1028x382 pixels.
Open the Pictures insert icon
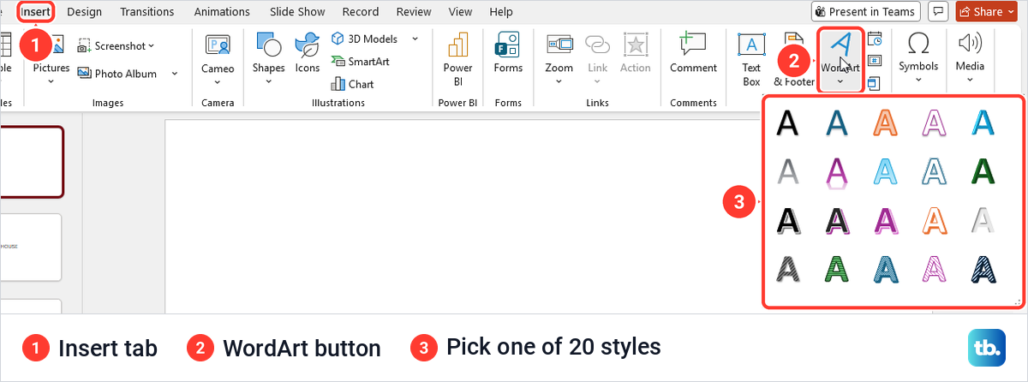coord(57,45)
